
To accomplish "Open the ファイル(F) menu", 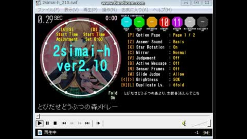I will pyautogui.click(x=49, y=10).
